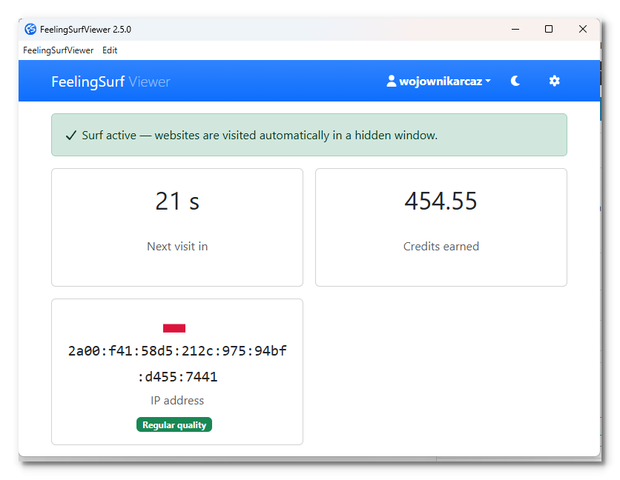
Task: Click the FeelingSurfViewer logo in title bar
Action: [30, 30]
